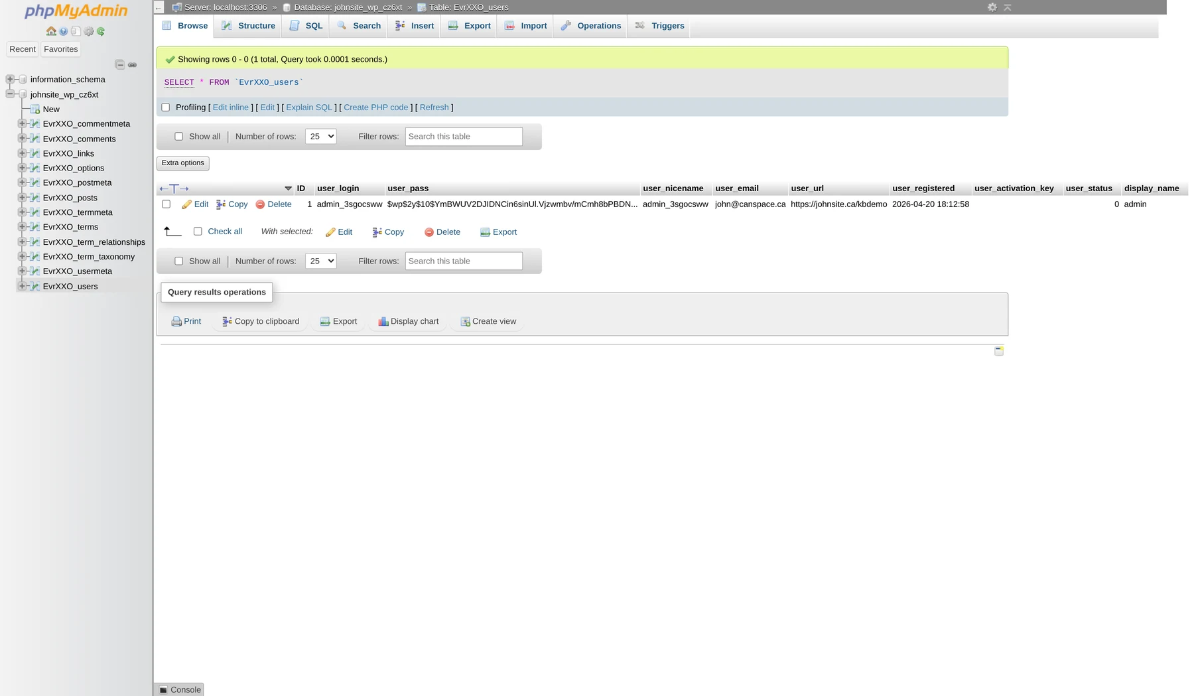
Task: Click the Create PHP code link
Action: pos(376,107)
